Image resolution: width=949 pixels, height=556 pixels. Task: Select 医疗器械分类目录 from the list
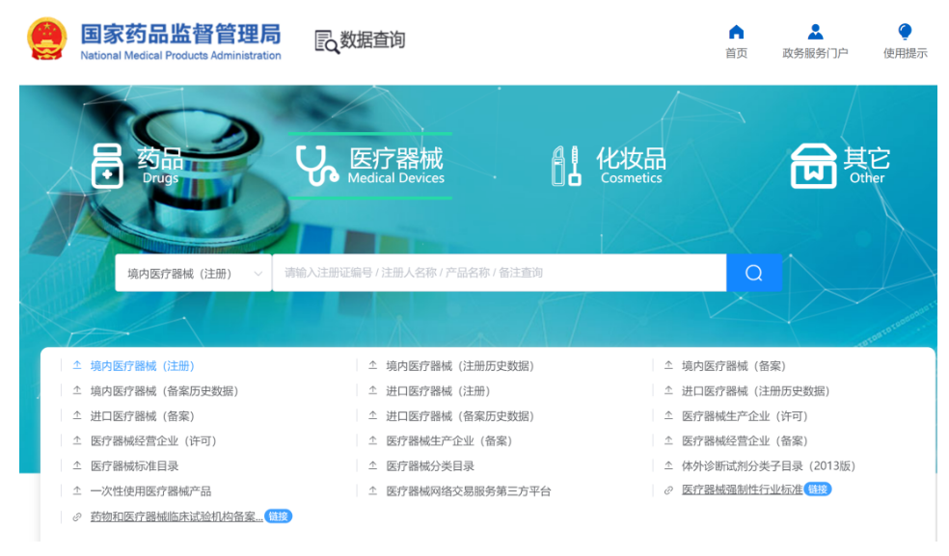click(x=430, y=466)
